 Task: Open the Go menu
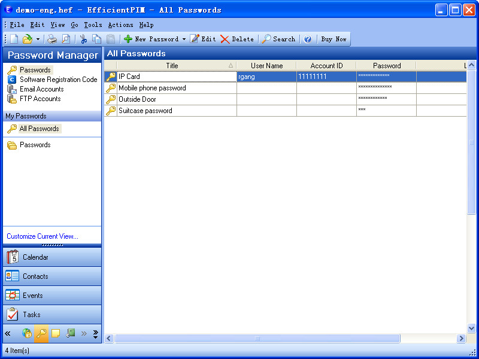(x=74, y=25)
